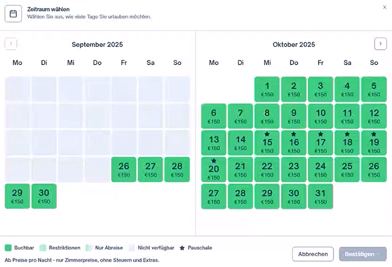Image resolution: width=392 pixels, height=267 pixels.
Task: Click September 28 date cell
Action: tap(177, 169)
